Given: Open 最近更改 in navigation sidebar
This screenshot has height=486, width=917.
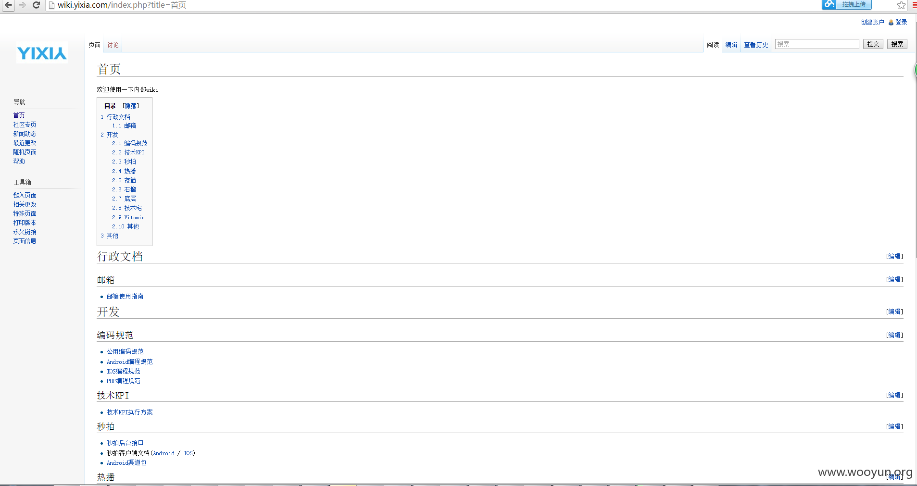Looking at the screenshot, I should point(25,143).
